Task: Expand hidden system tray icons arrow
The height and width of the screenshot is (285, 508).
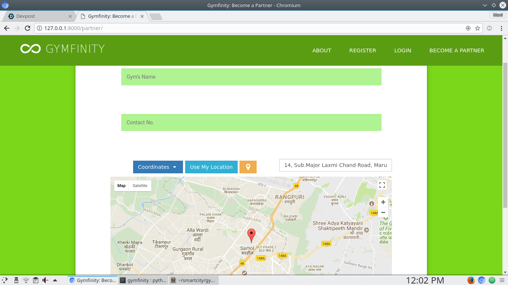Action: point(55,280)
